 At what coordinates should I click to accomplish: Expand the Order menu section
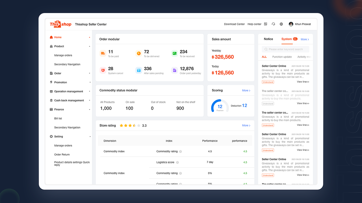click(90, 73)
